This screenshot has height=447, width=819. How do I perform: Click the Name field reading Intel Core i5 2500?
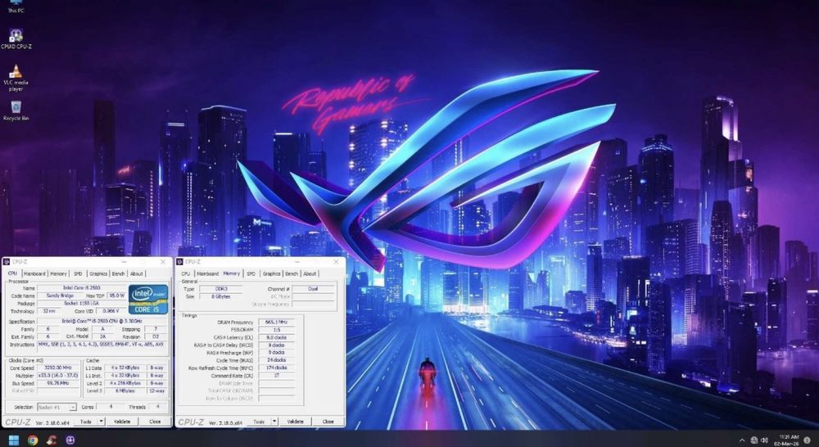point(81,287)
